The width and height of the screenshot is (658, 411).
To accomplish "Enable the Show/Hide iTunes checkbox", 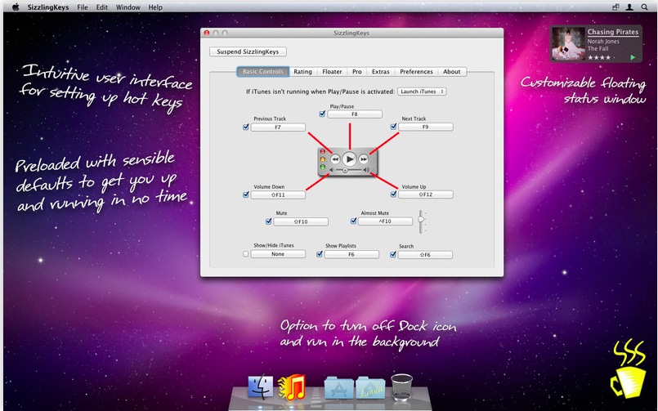I will (246, 254).
